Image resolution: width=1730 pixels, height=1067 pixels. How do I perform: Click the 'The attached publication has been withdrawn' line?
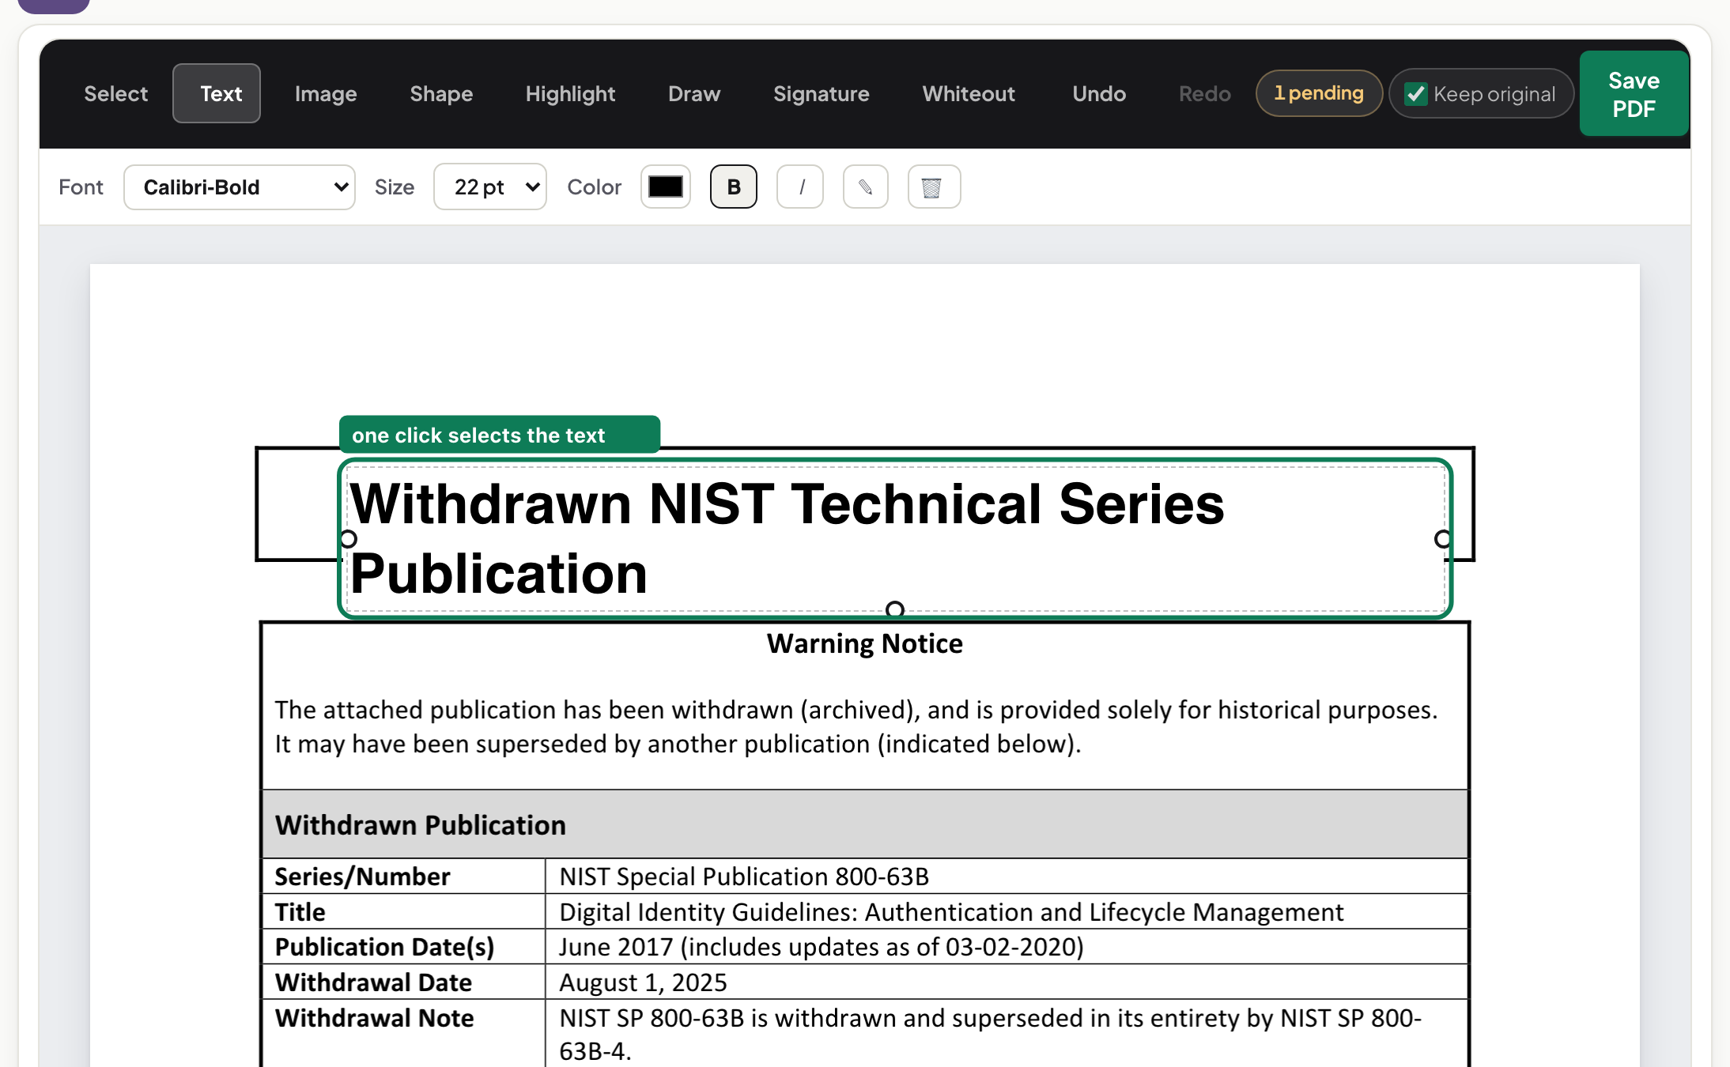pos(856,710)
